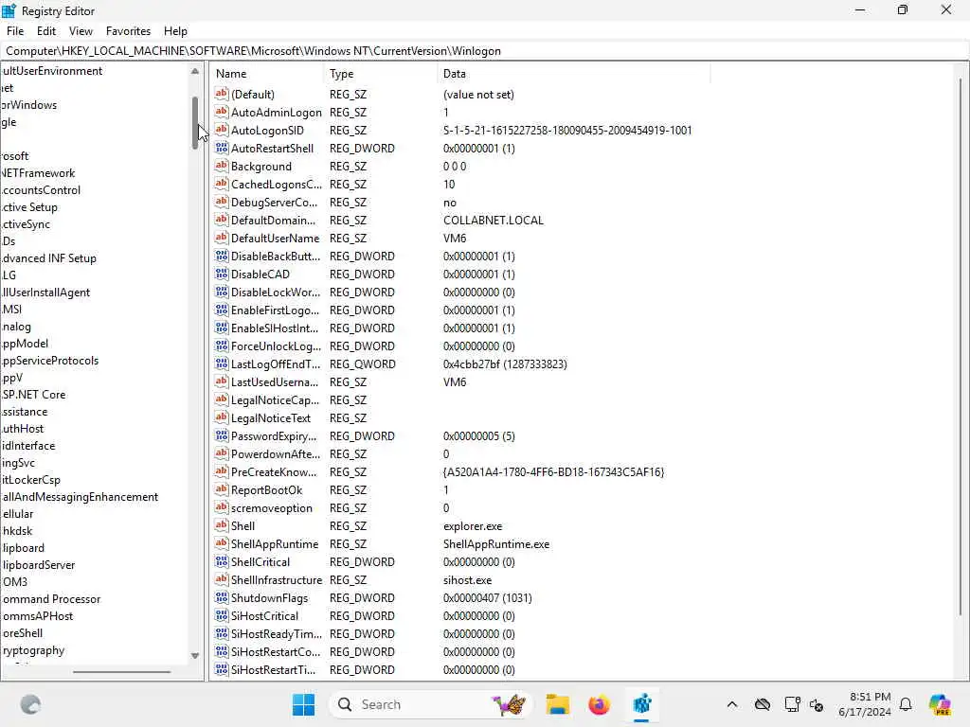Click the icon beside the (Default) value
This screenshot has width=970, height=727.
point(222,94)
